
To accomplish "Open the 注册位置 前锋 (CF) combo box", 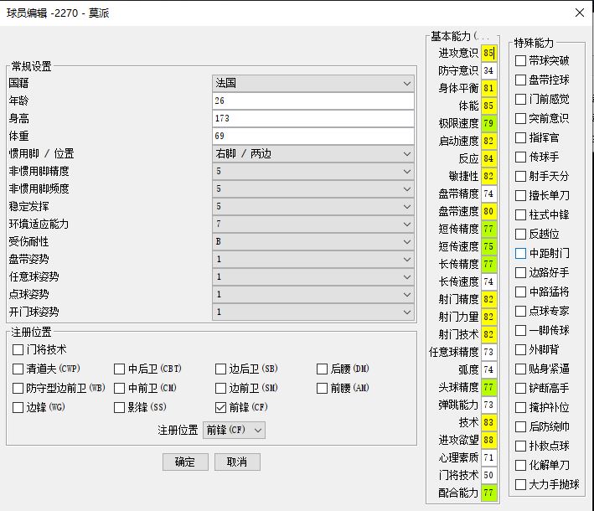I will 235,430.
